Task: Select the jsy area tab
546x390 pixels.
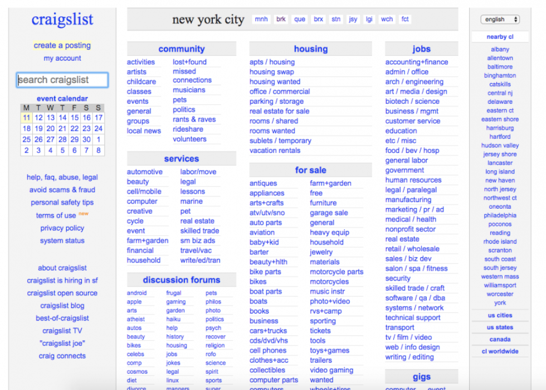Action: (x=353, y=19)
